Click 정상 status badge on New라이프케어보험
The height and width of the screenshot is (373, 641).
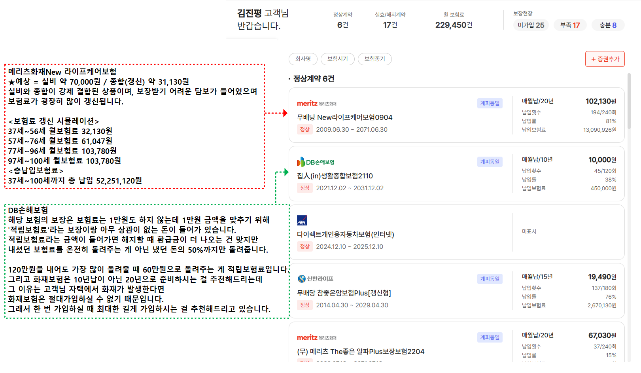click(x=305, y=129)
